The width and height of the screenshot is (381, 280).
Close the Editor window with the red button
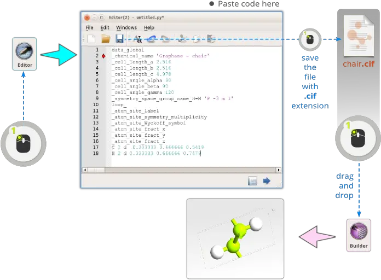[x=86, y=17]
